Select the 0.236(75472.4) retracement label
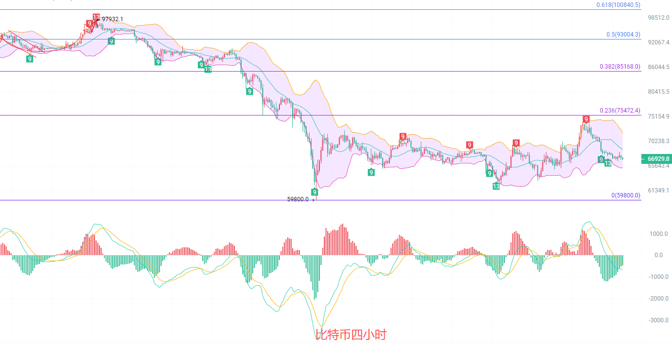This screenshot has width=672, height=344. tap(620, 111)
